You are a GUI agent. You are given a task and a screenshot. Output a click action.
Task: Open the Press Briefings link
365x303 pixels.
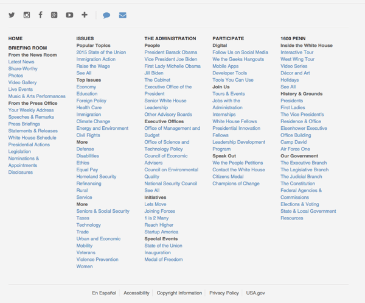24,124
